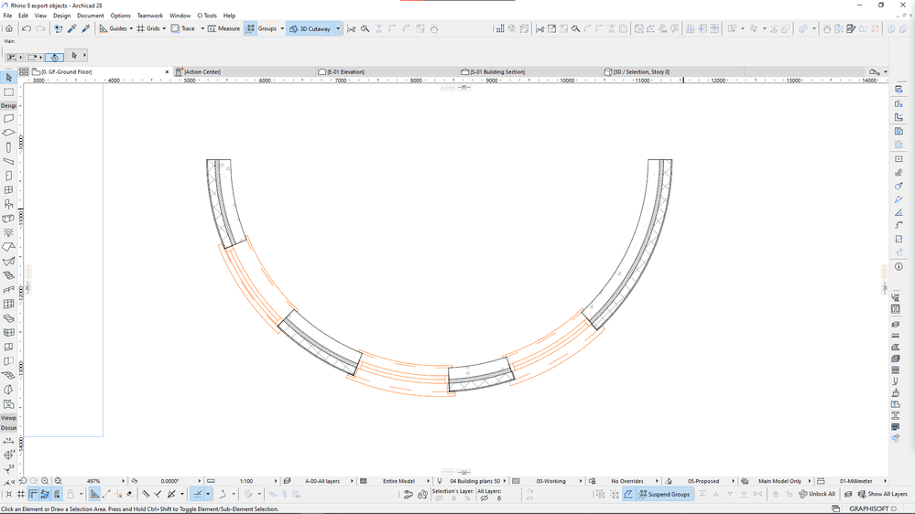Click the Suspend Groups button at bottom
This screenshot has width=915, height=514.
[x=665, y=494]
